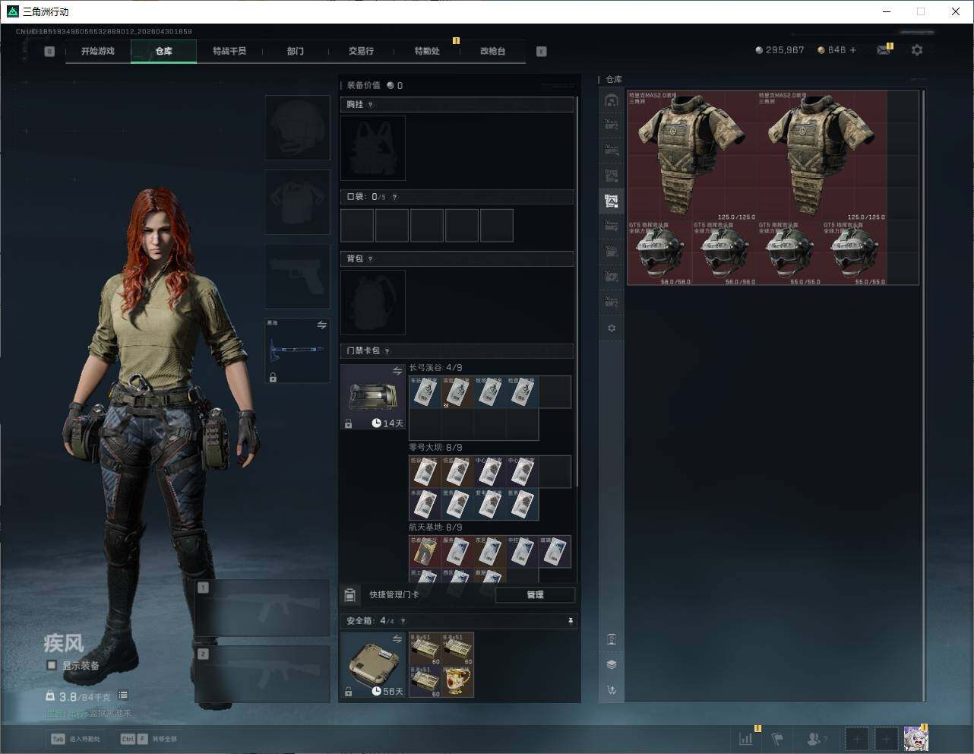This screenshot has height=754, width=974.
Task: Switch to the 改枪台 tab
Action: tap(492, 51)
